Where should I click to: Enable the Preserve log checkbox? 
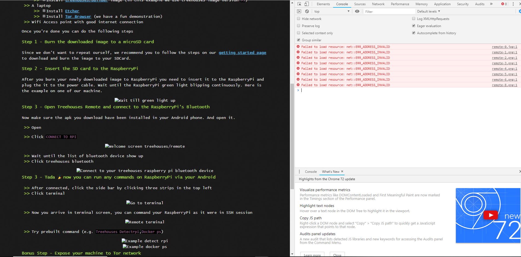pos(298,26)
